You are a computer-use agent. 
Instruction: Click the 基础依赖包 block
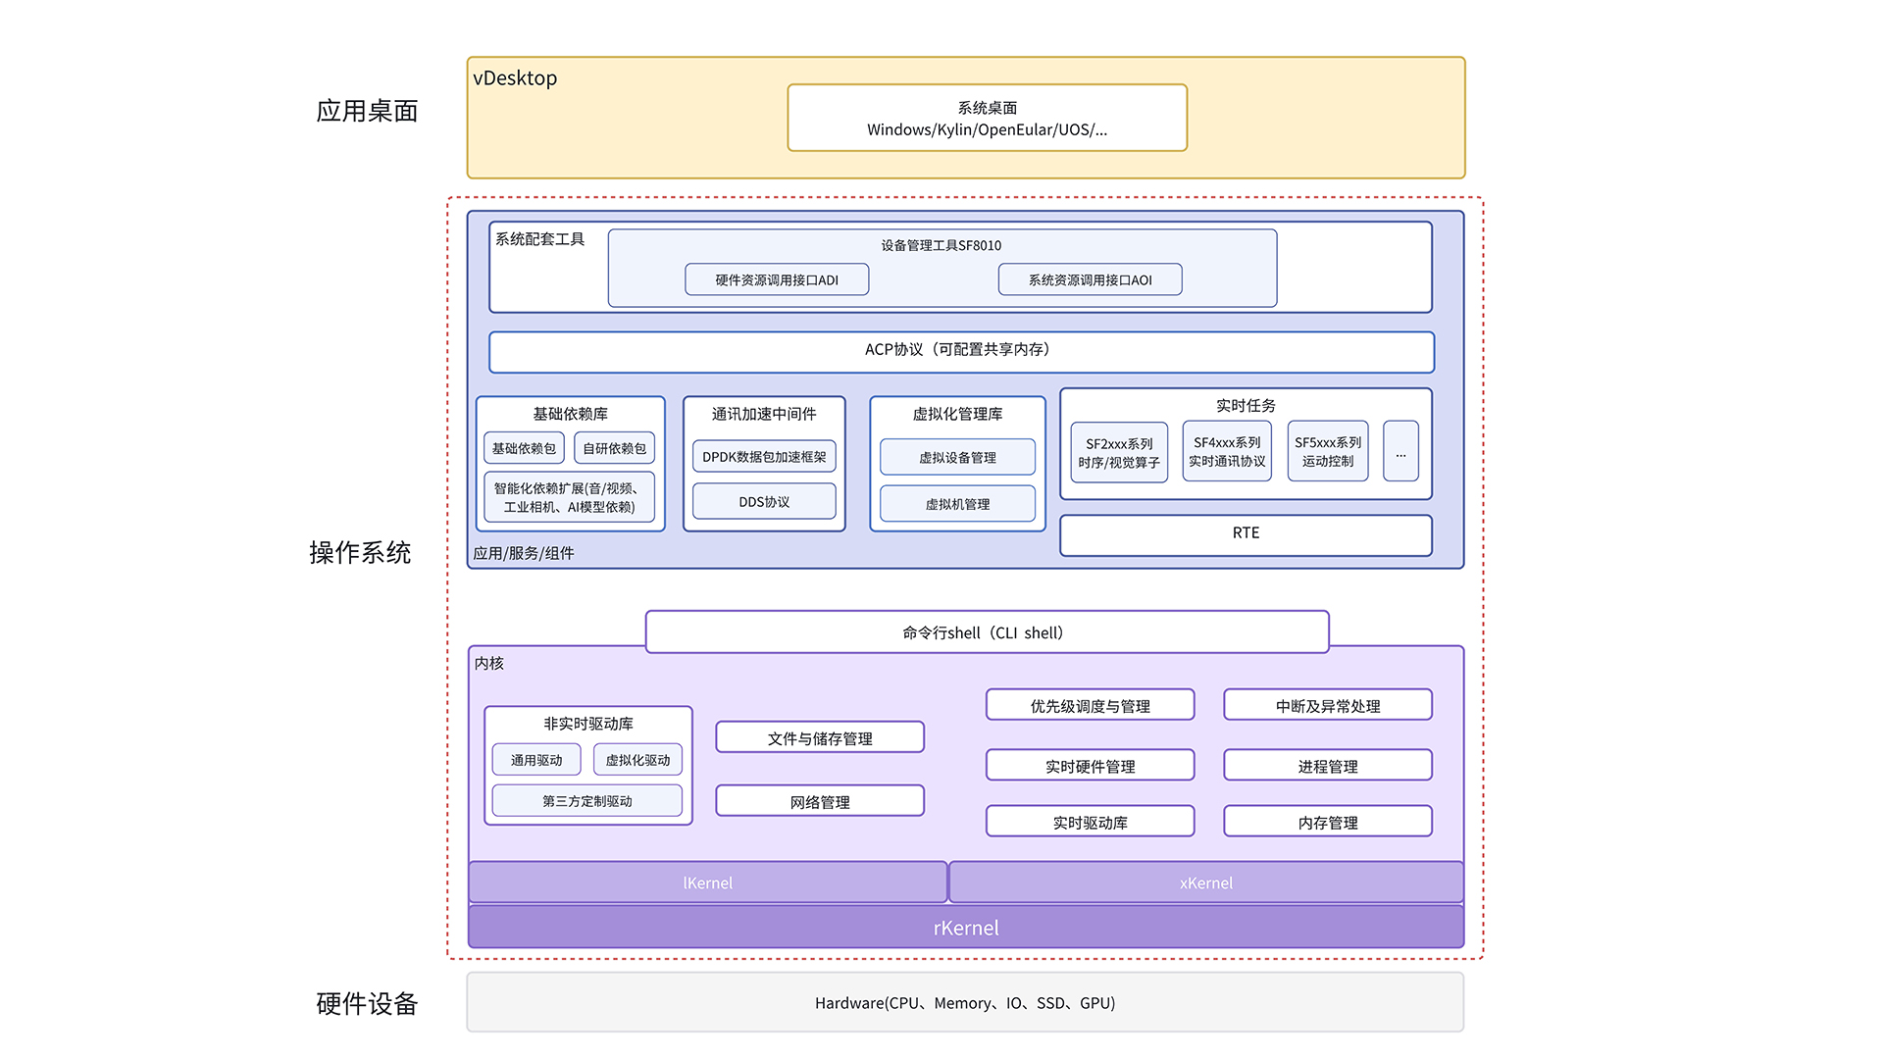(x=524, y=448)
